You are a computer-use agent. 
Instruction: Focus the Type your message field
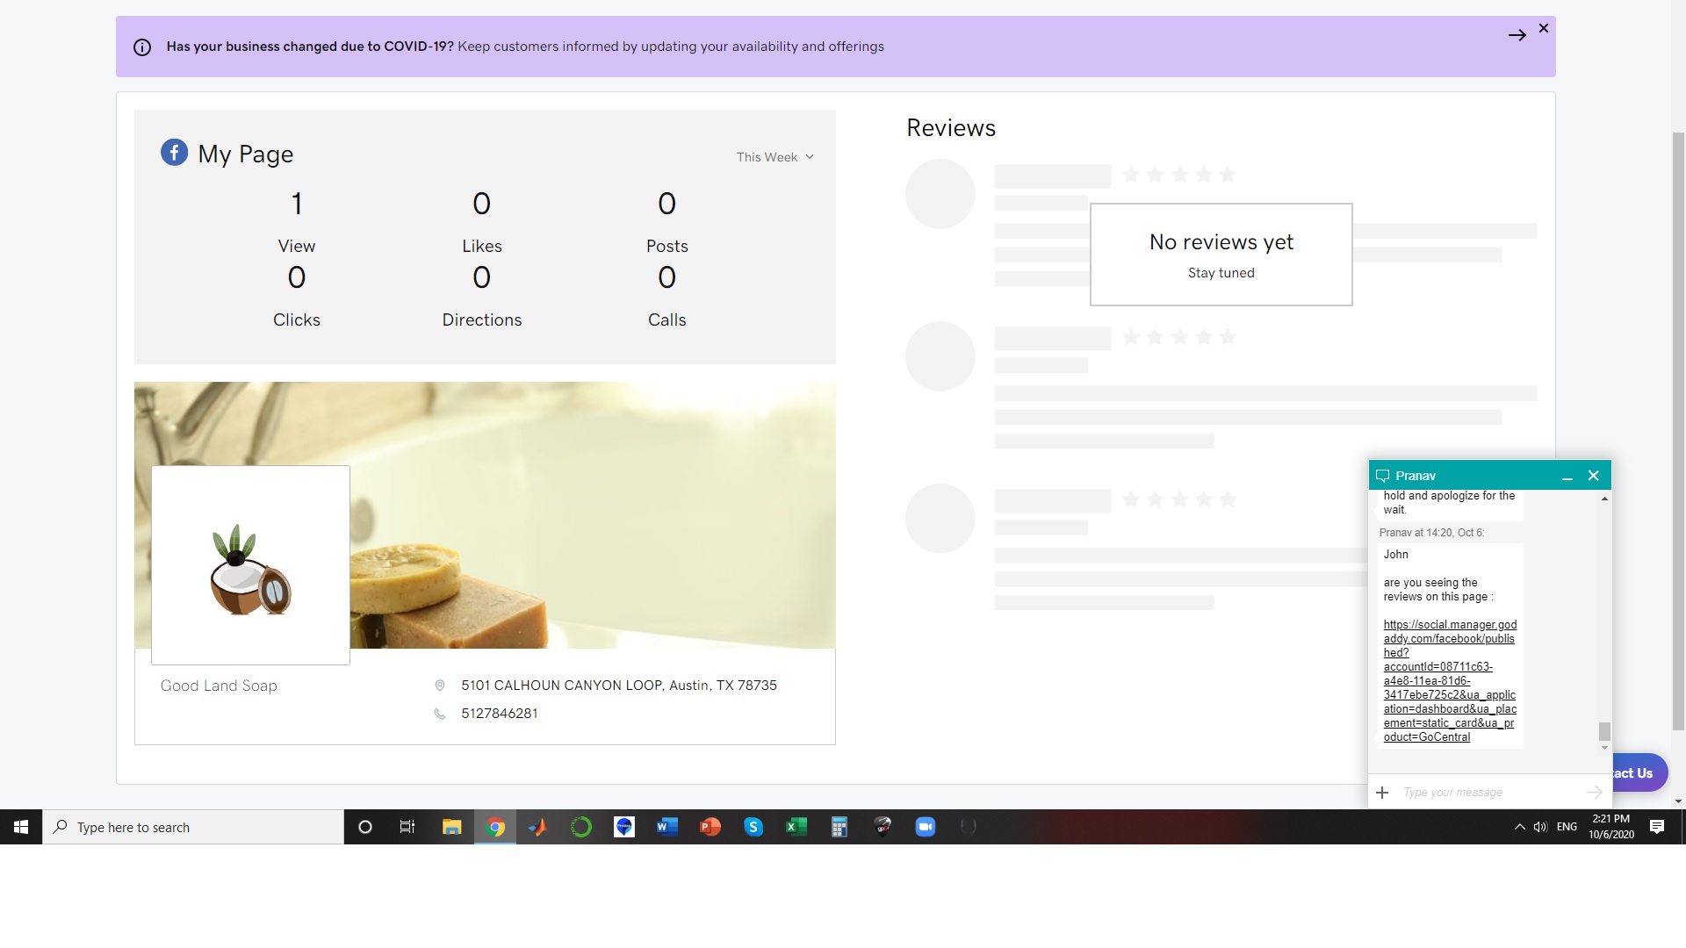point(1490,793)
